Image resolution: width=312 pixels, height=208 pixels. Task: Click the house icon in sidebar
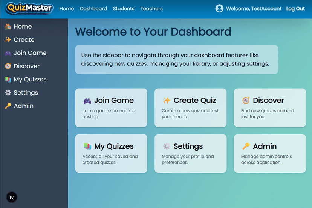[8, 26]
